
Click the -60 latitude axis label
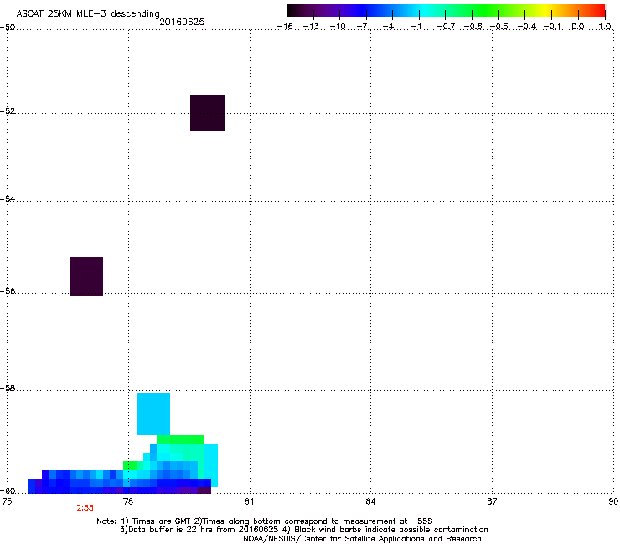click(x=8, y=490)
